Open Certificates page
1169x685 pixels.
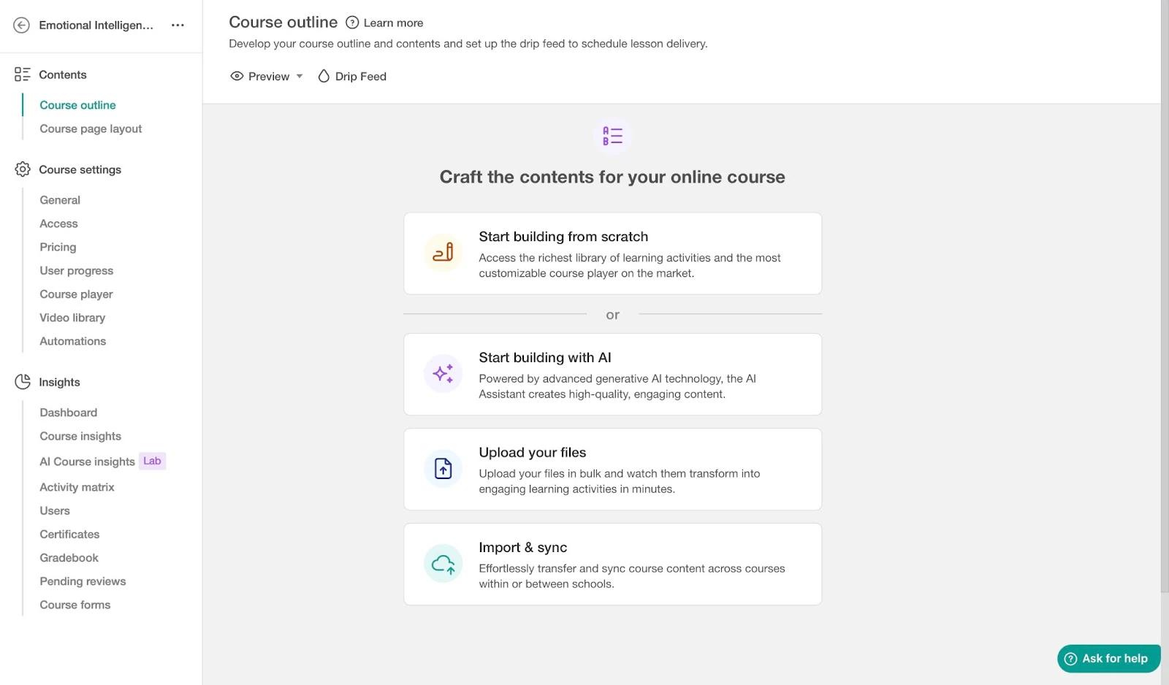click(69, 535)
